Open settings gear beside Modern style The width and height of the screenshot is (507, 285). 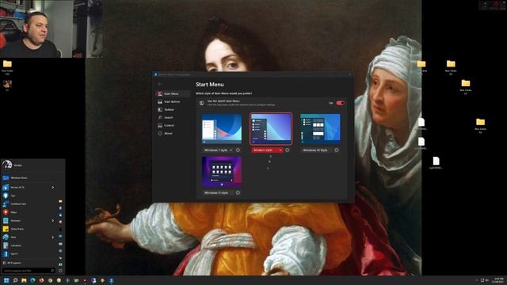[x=287, y=150]
